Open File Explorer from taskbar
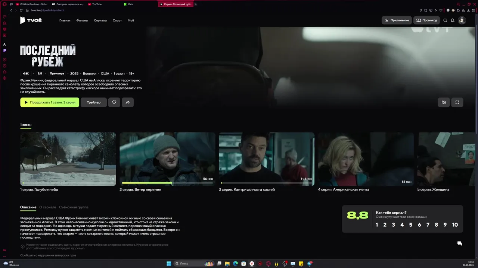Viewport: 478px width, 268px height. coord(227,264)
